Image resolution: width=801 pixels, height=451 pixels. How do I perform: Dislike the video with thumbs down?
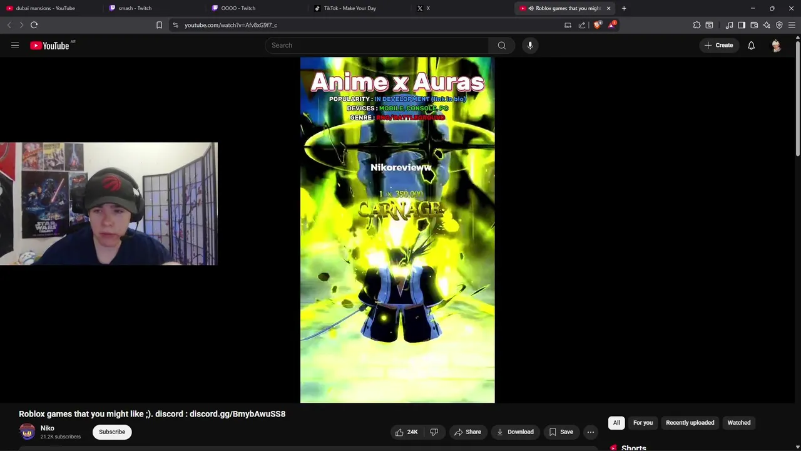[x=434, y=432]
